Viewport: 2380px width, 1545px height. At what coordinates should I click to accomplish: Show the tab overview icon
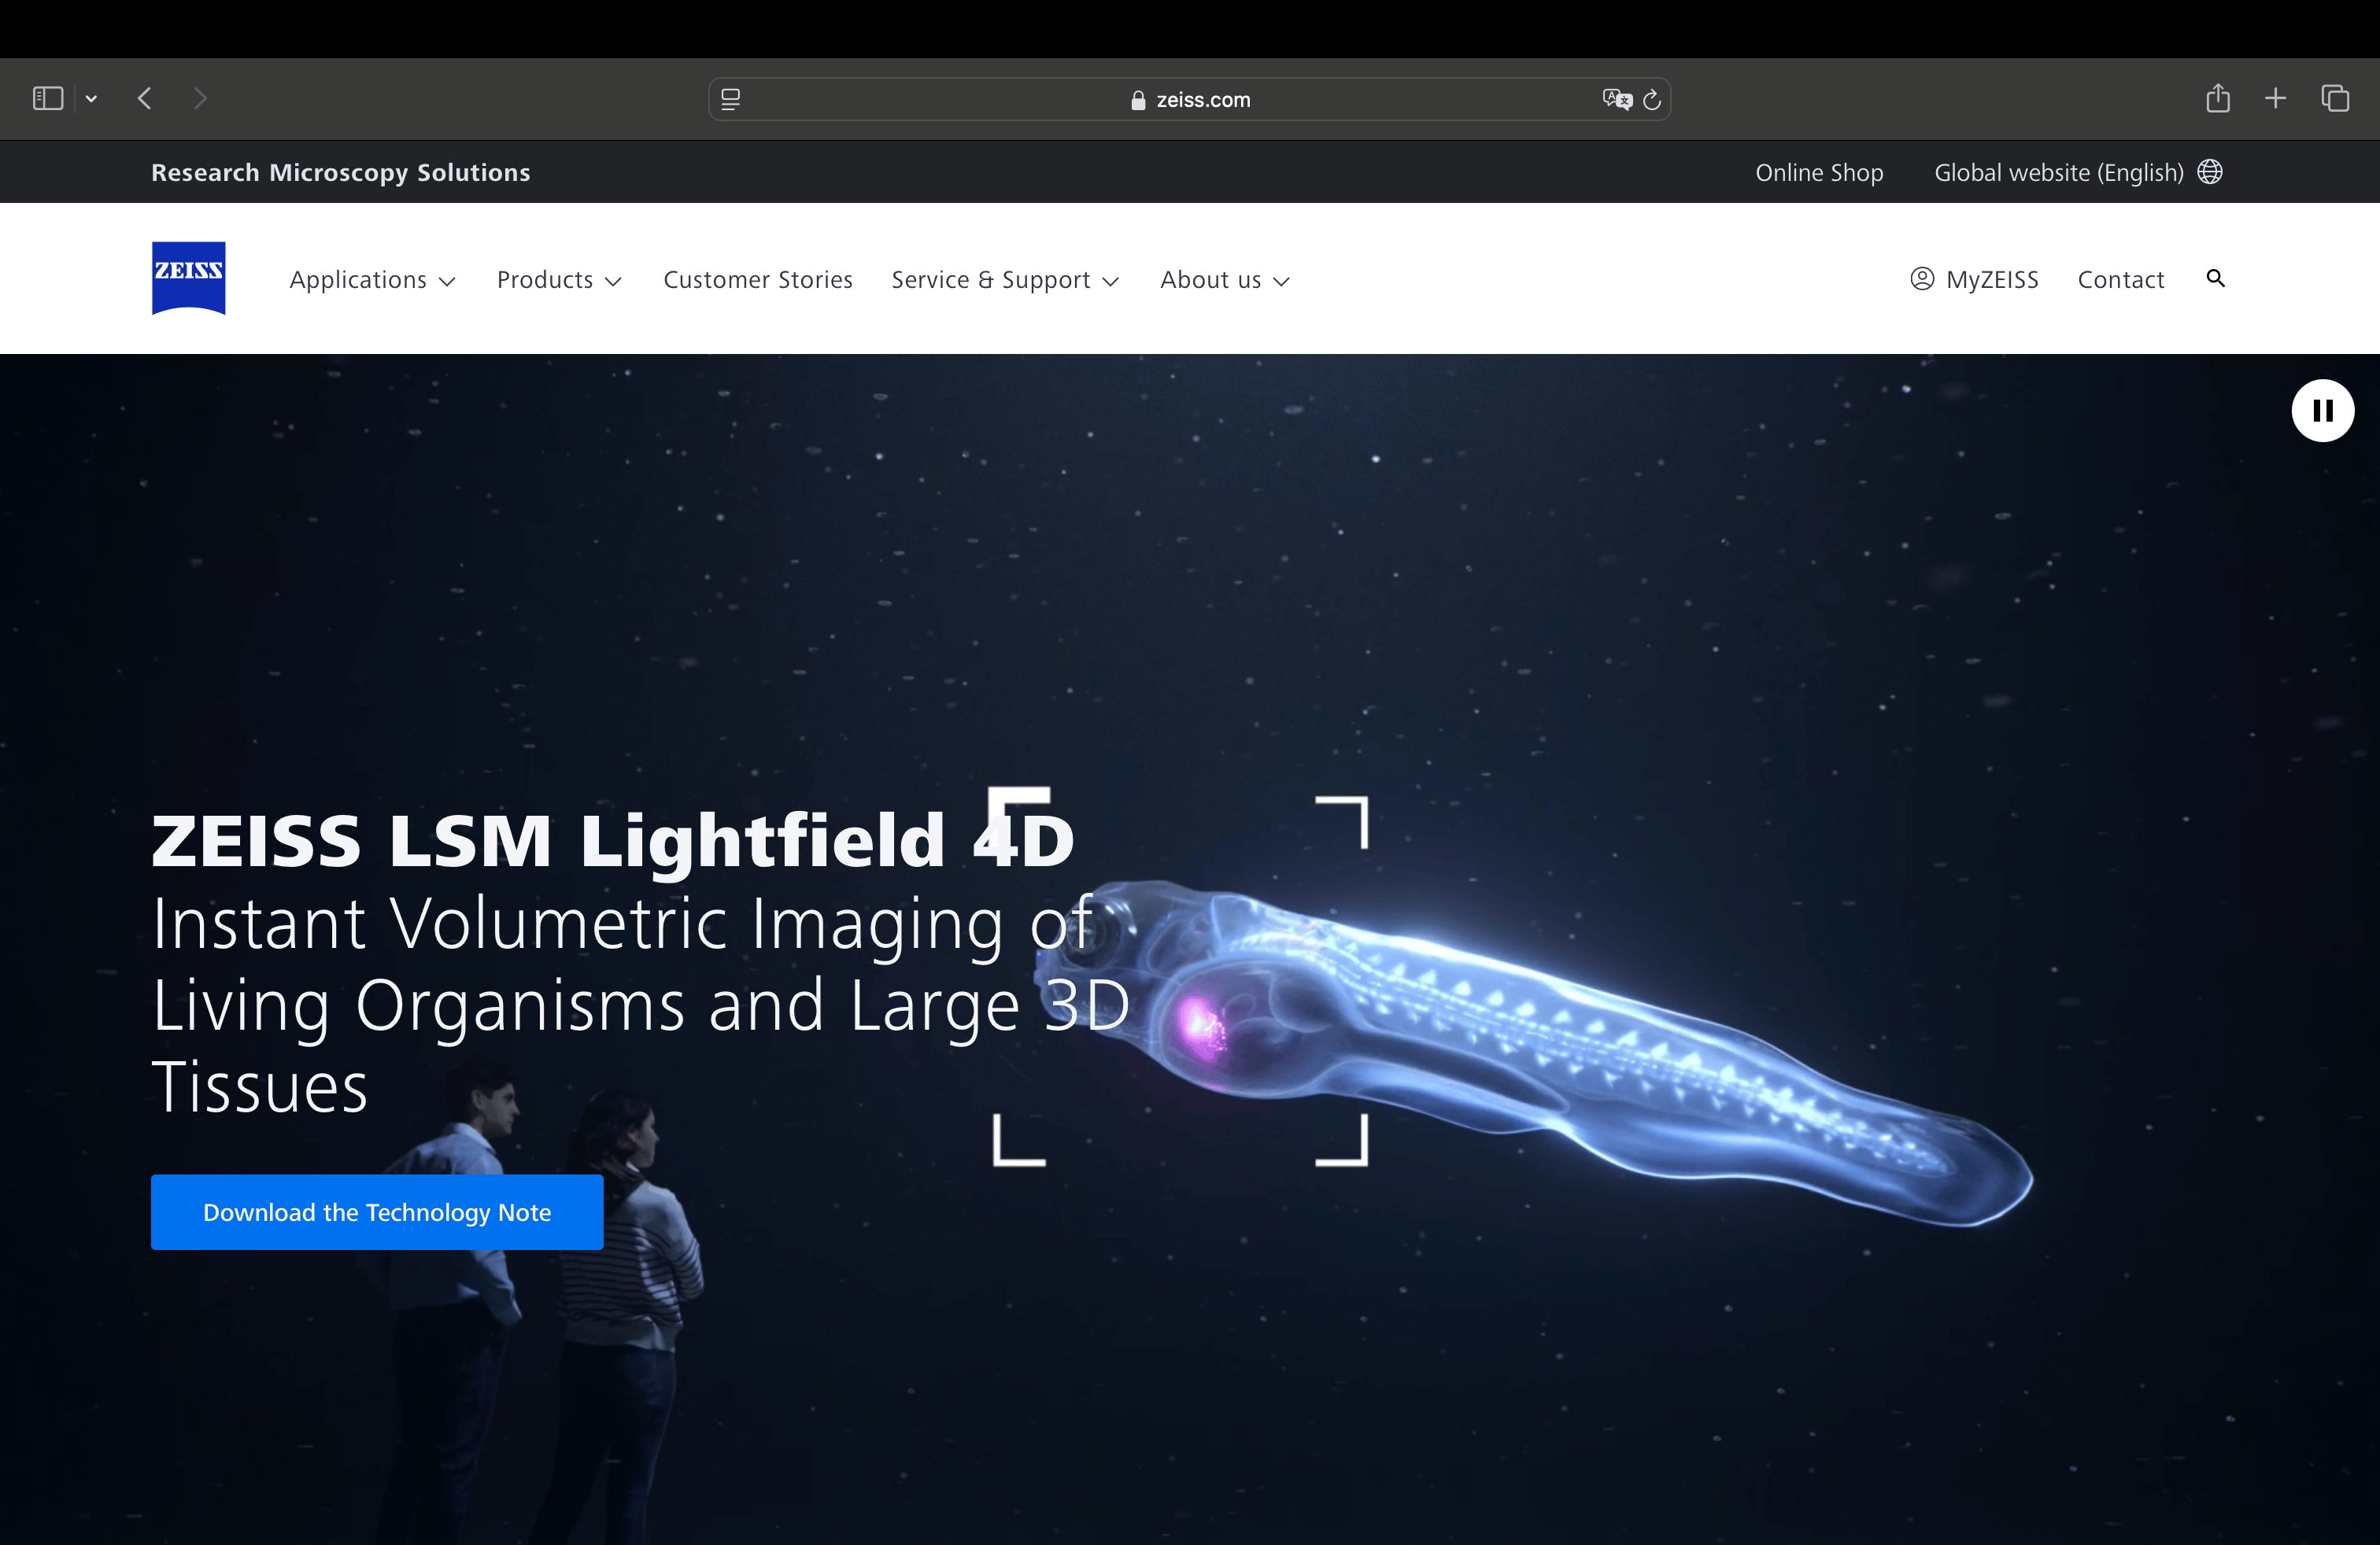pyautogui.click(x=2335, y=98)
